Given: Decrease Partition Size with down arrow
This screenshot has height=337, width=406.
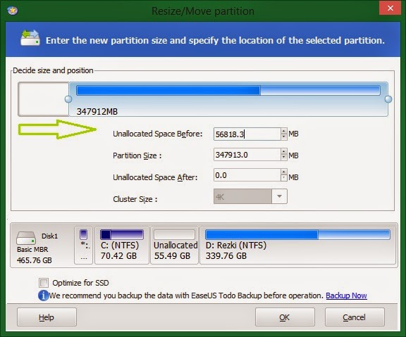Looking at the screenshot, I should [284, 158].
